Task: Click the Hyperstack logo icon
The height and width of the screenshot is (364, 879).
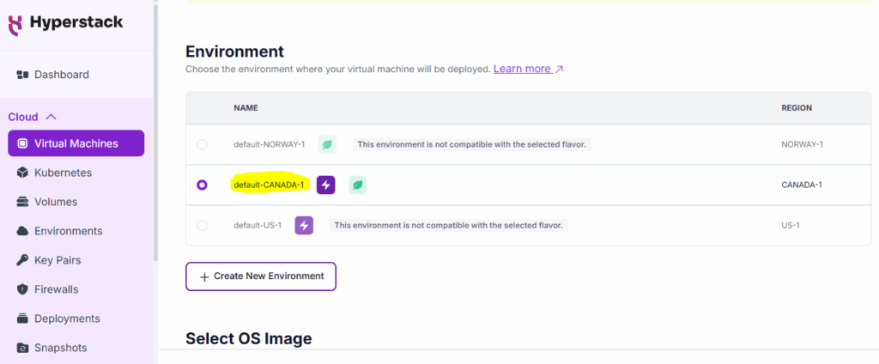Action: click(15, 23)
